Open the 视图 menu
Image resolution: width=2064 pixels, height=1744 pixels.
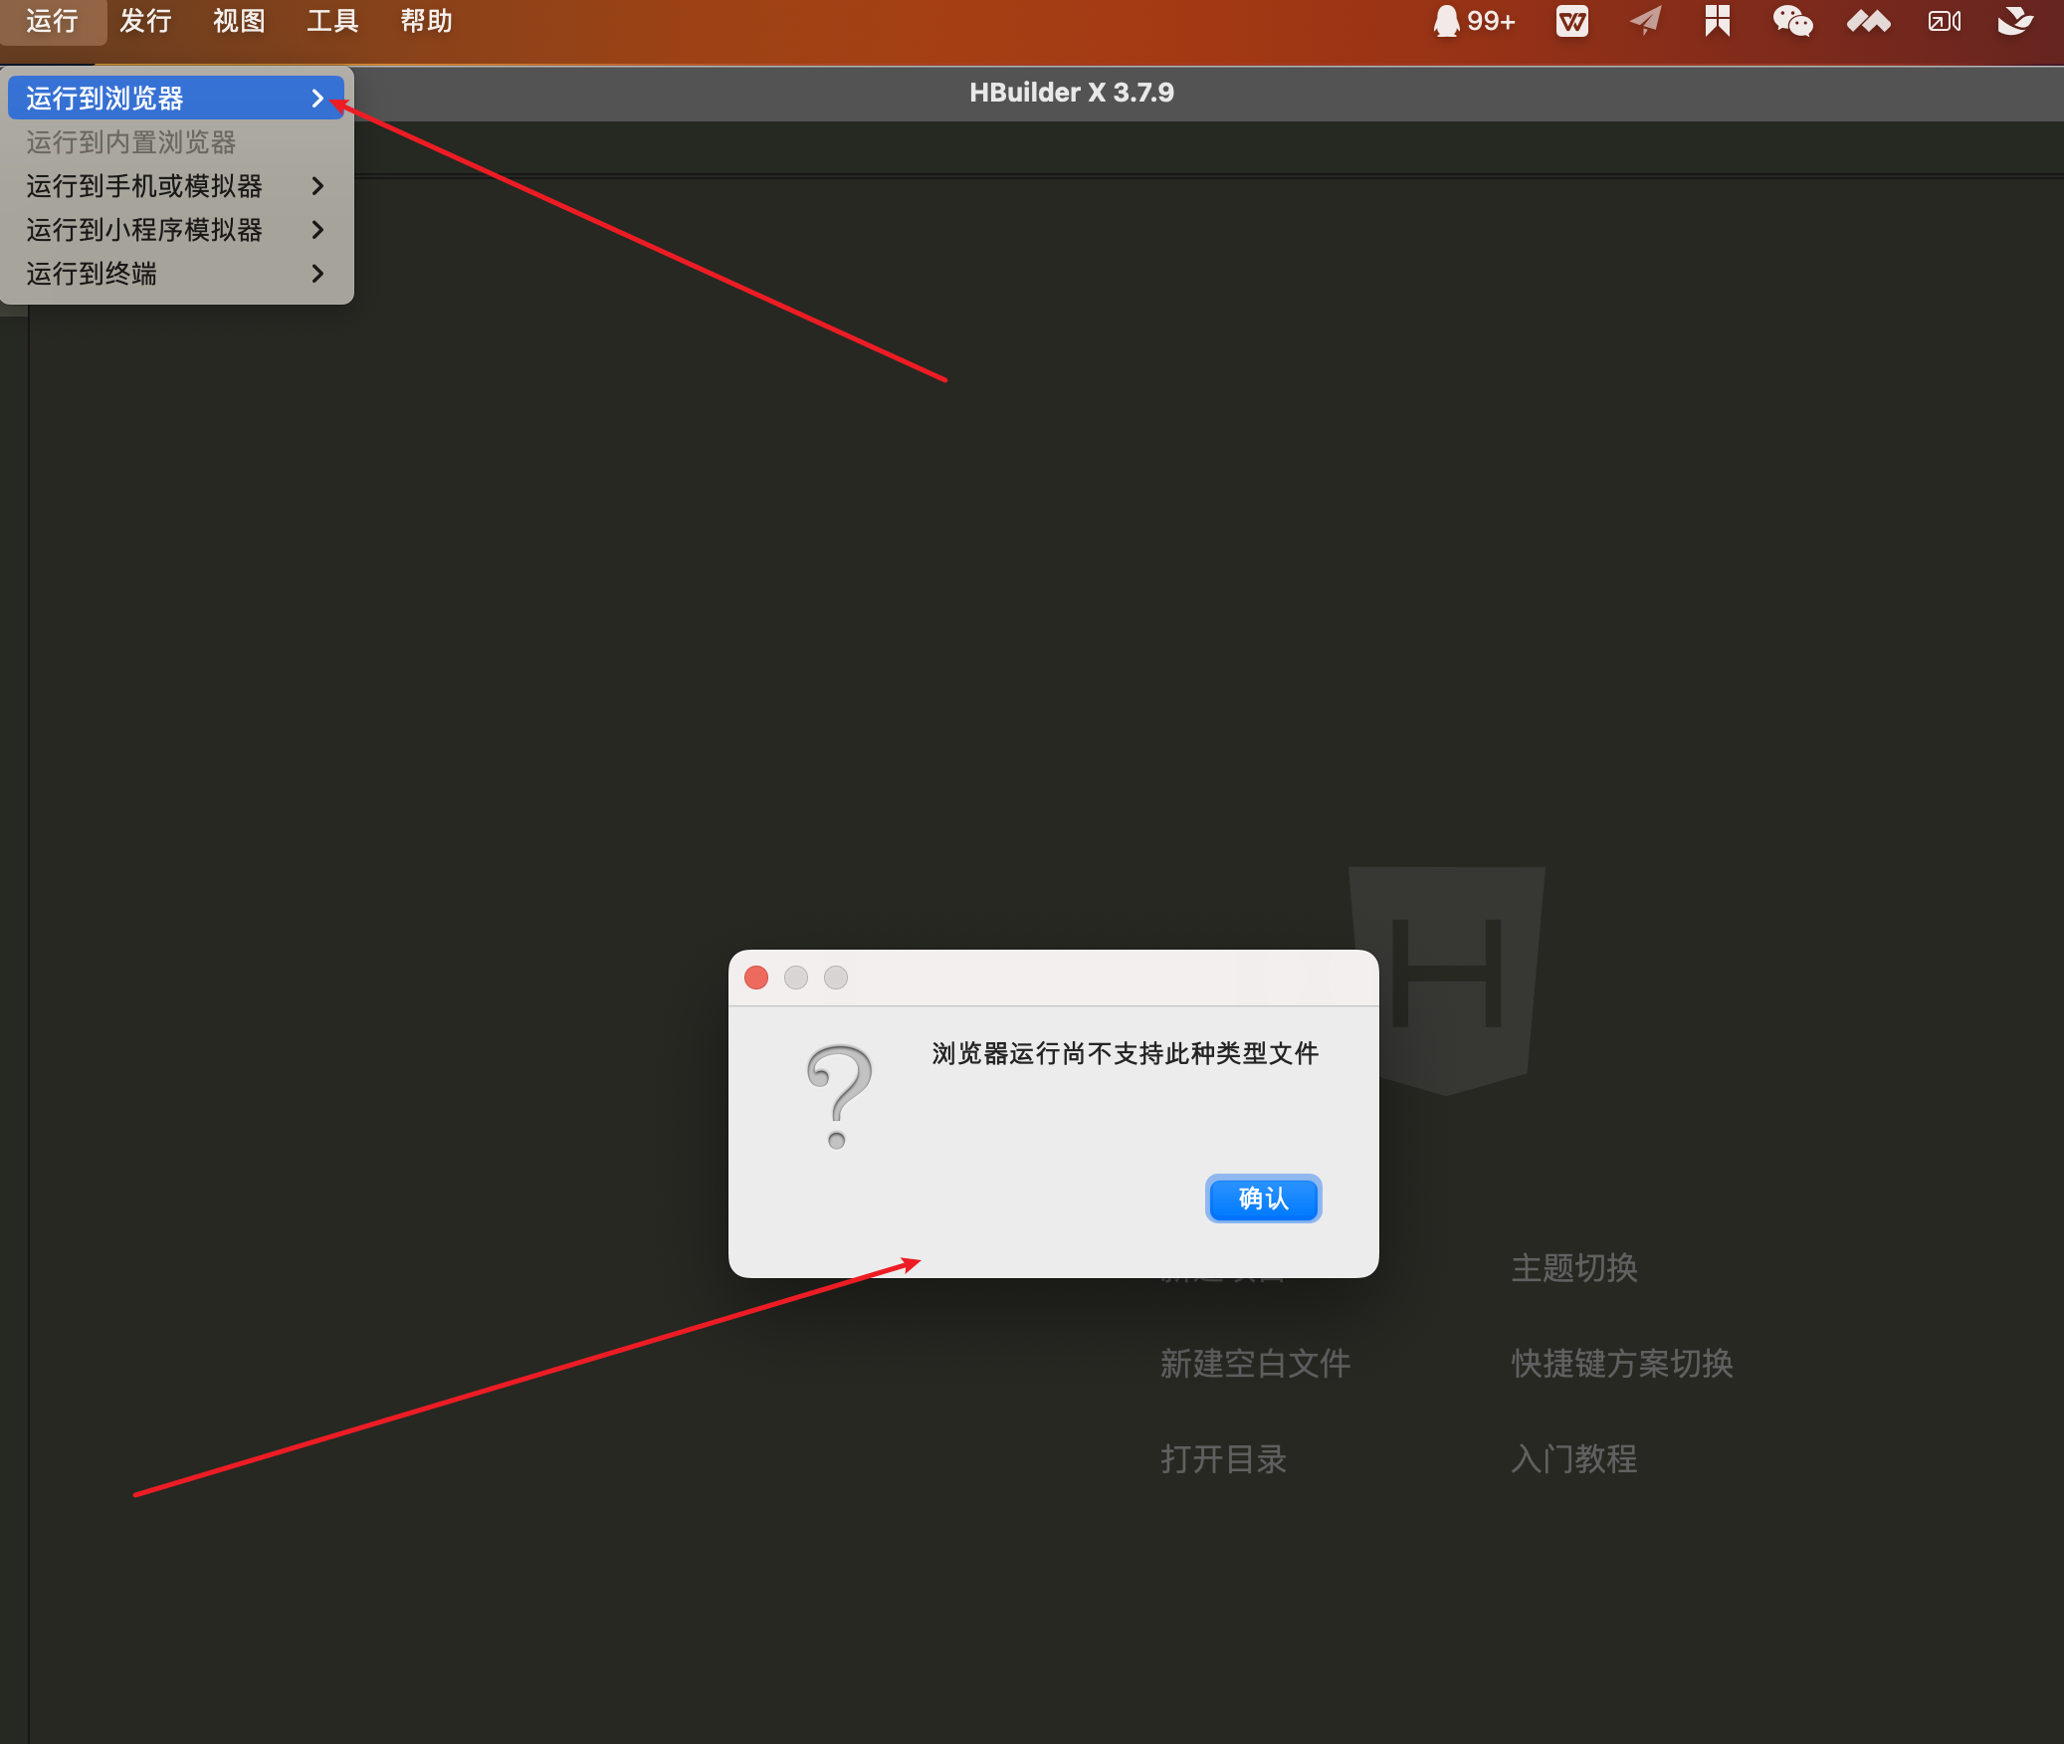(x=239, y=21)
